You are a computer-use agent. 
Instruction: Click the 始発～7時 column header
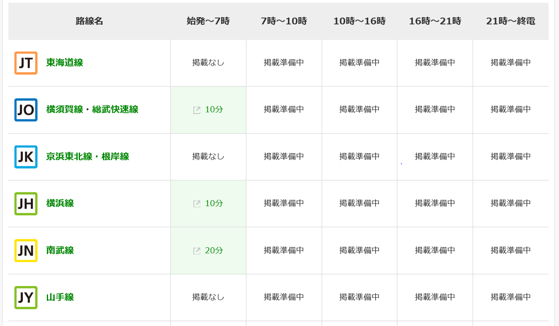point(208,21)
